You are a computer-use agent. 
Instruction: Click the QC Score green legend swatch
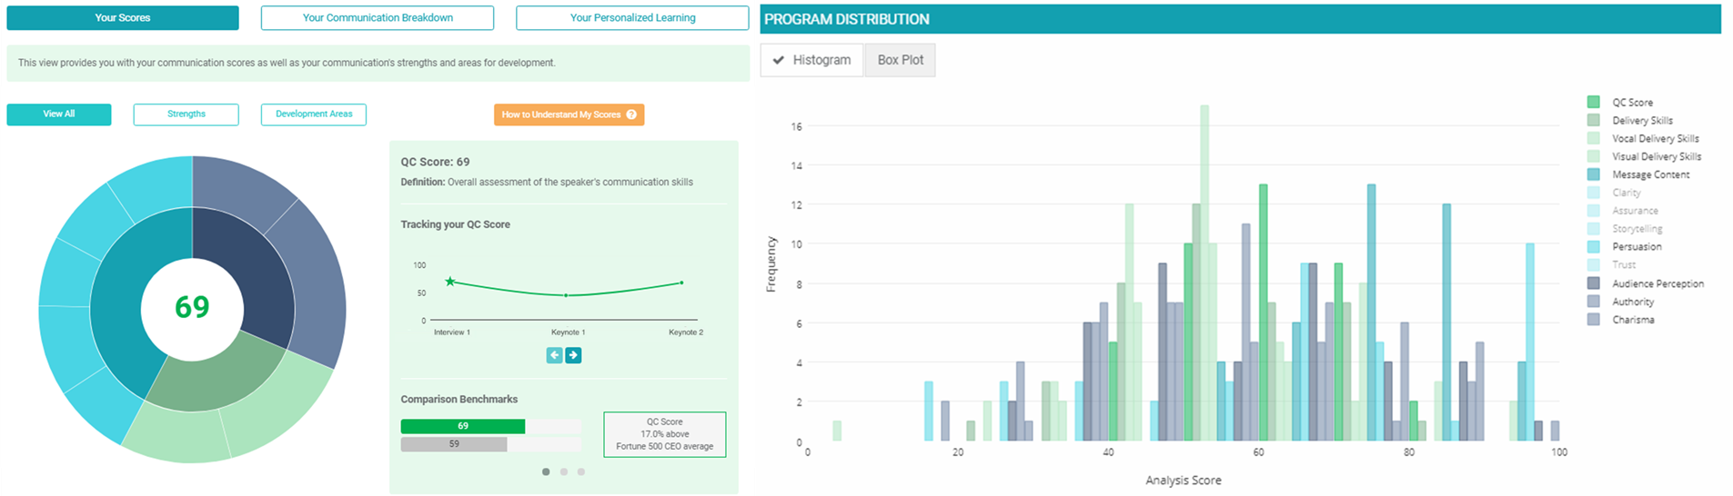[x=1593, y=102]
